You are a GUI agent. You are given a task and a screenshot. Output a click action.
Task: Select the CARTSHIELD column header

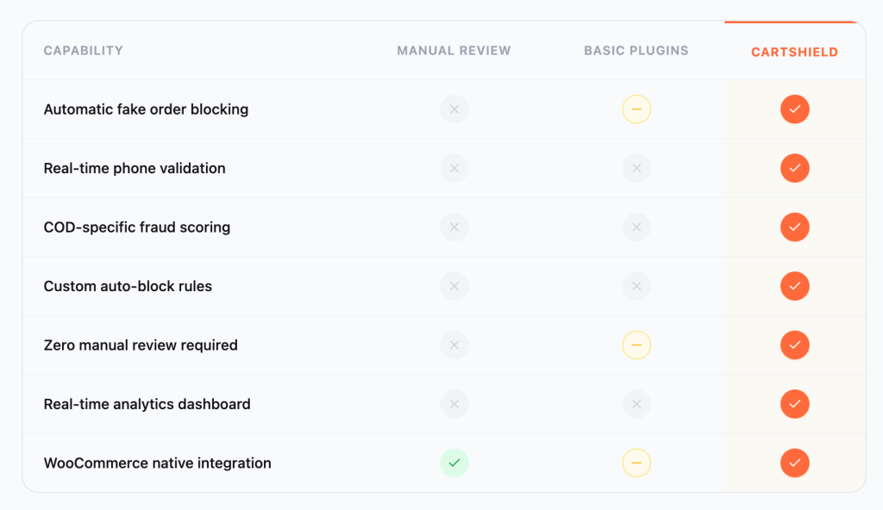(794, 52)
